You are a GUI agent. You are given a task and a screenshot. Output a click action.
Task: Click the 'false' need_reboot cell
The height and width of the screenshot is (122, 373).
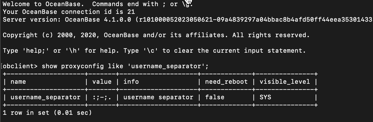coord(215,97)
